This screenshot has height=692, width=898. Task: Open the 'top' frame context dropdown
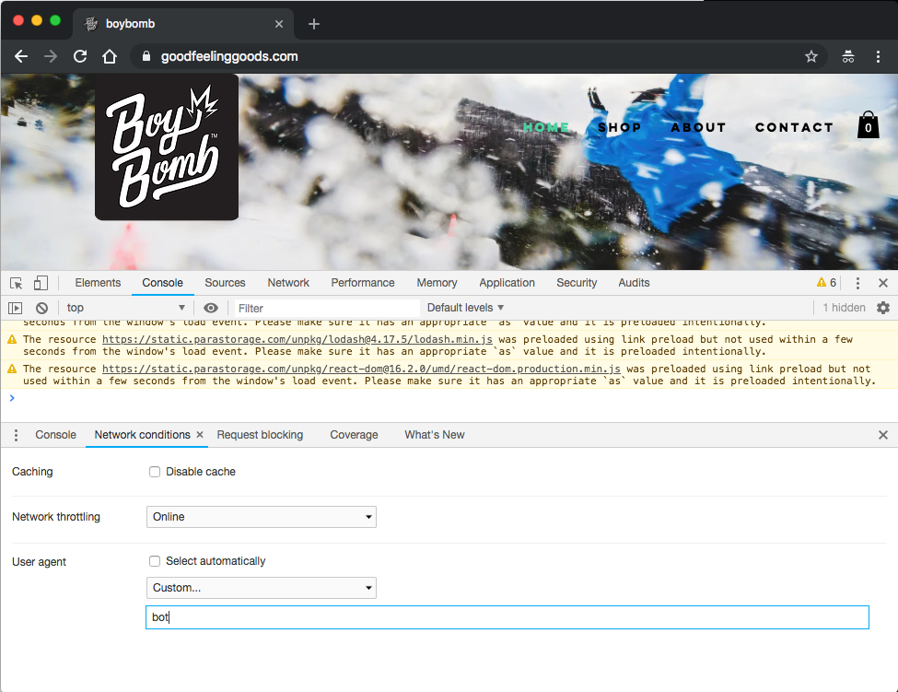pyautogui.click(x=126, y=307)
